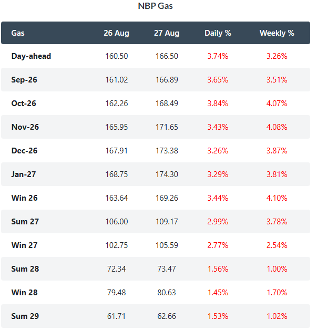The image size is (317, 331).
Task: Click the Weekly % column header
Action: click(277, 33)
